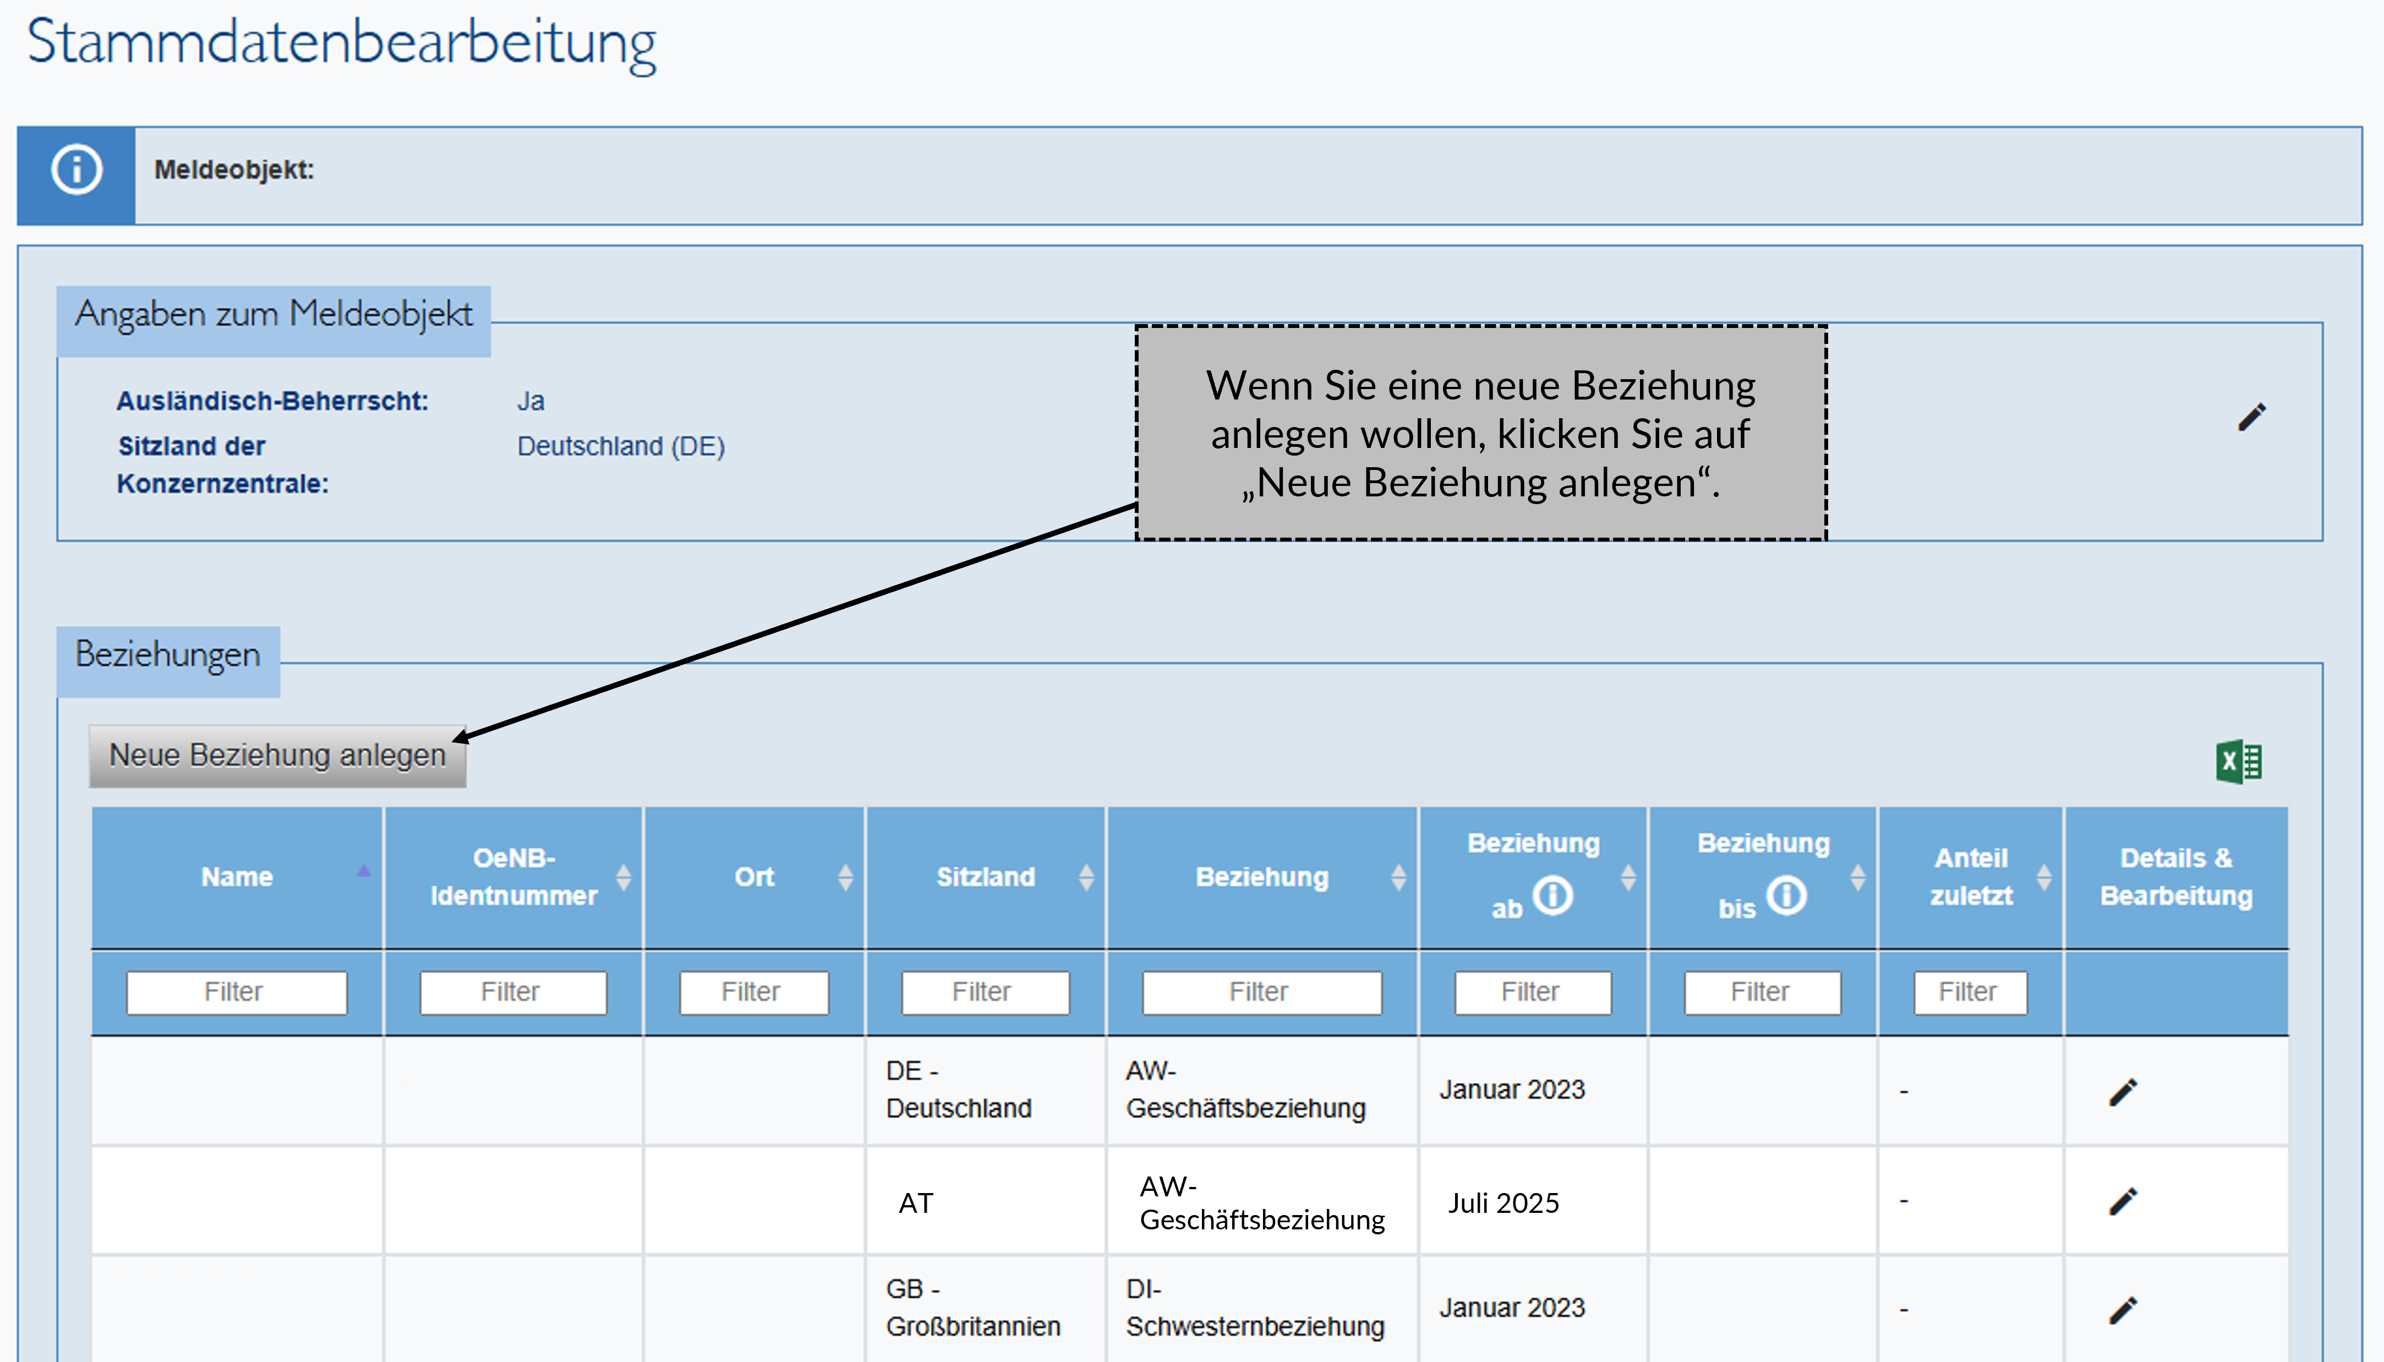
Task: Expand sorting on the OeNB-Identnummer column
Action: (x=623, y=877)
